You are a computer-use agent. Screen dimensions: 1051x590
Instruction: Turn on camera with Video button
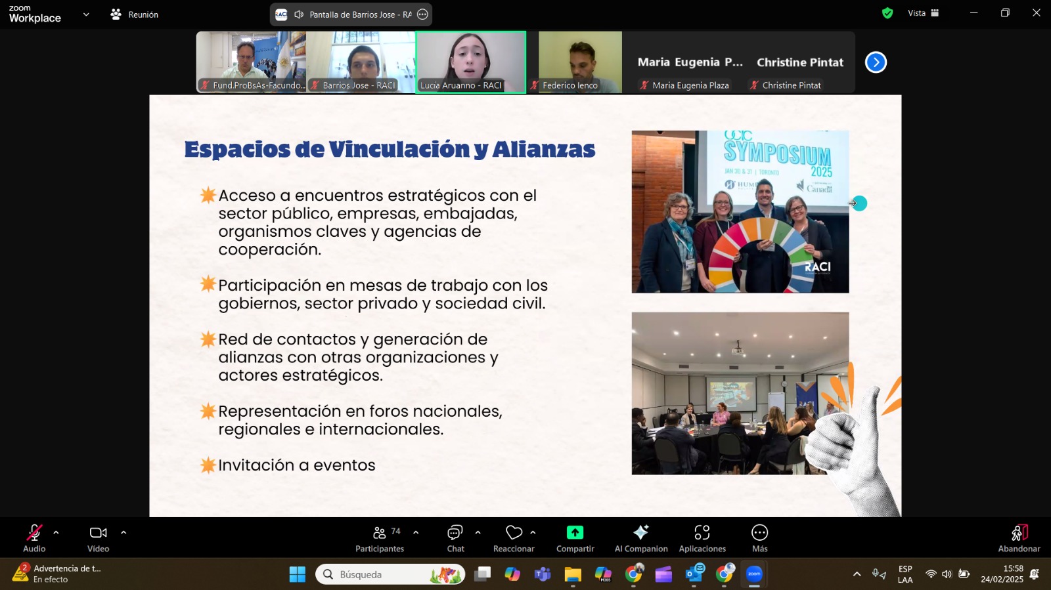click(98, 538)
